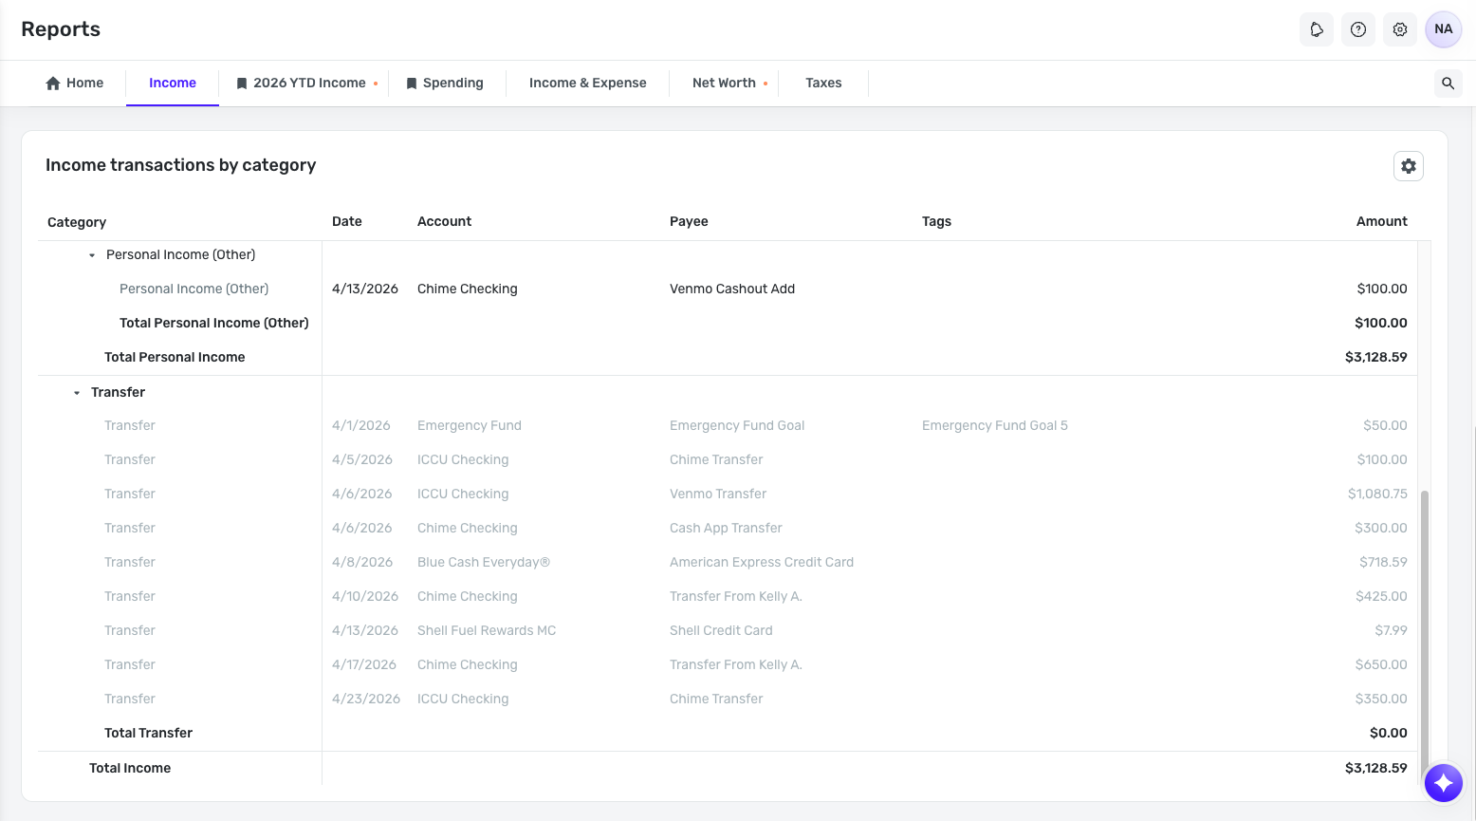Screen dimensions: 1476x821
Task: Sort by the Date column header
Action: [347, 221]
